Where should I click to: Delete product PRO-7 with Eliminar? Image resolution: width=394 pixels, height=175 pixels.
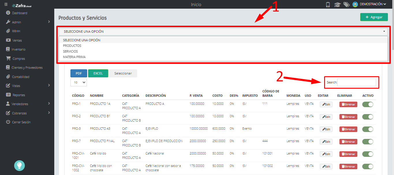pyautogui.click(x=348, y=142)
